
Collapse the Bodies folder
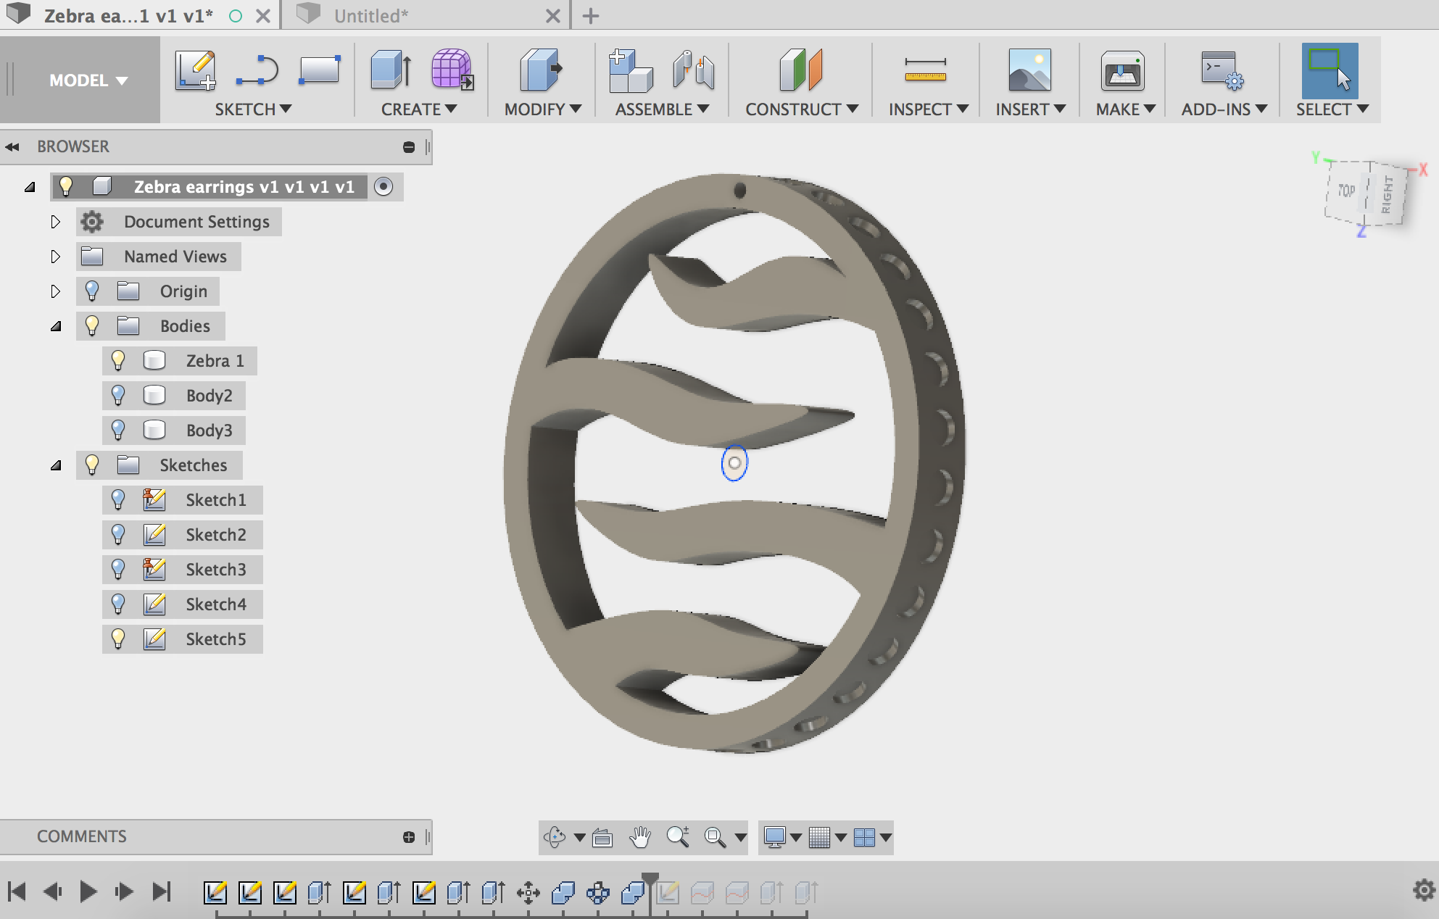(56, 326)
